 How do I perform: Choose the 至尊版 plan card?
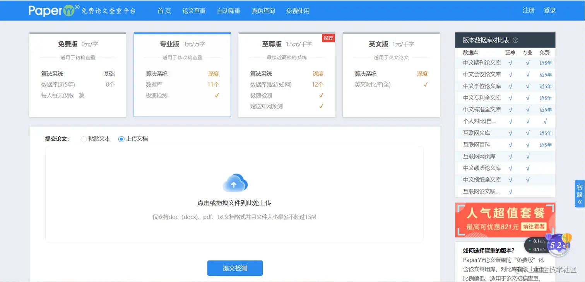click(x=287, y=75)
